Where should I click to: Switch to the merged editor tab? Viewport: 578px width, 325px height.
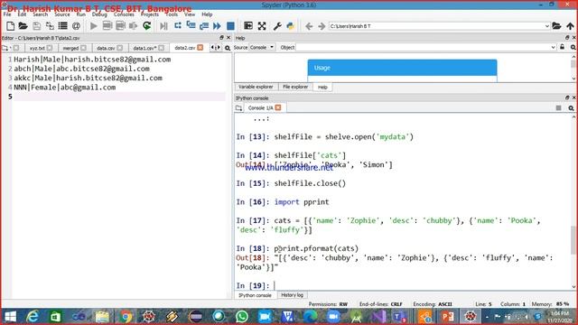[70, 48]
